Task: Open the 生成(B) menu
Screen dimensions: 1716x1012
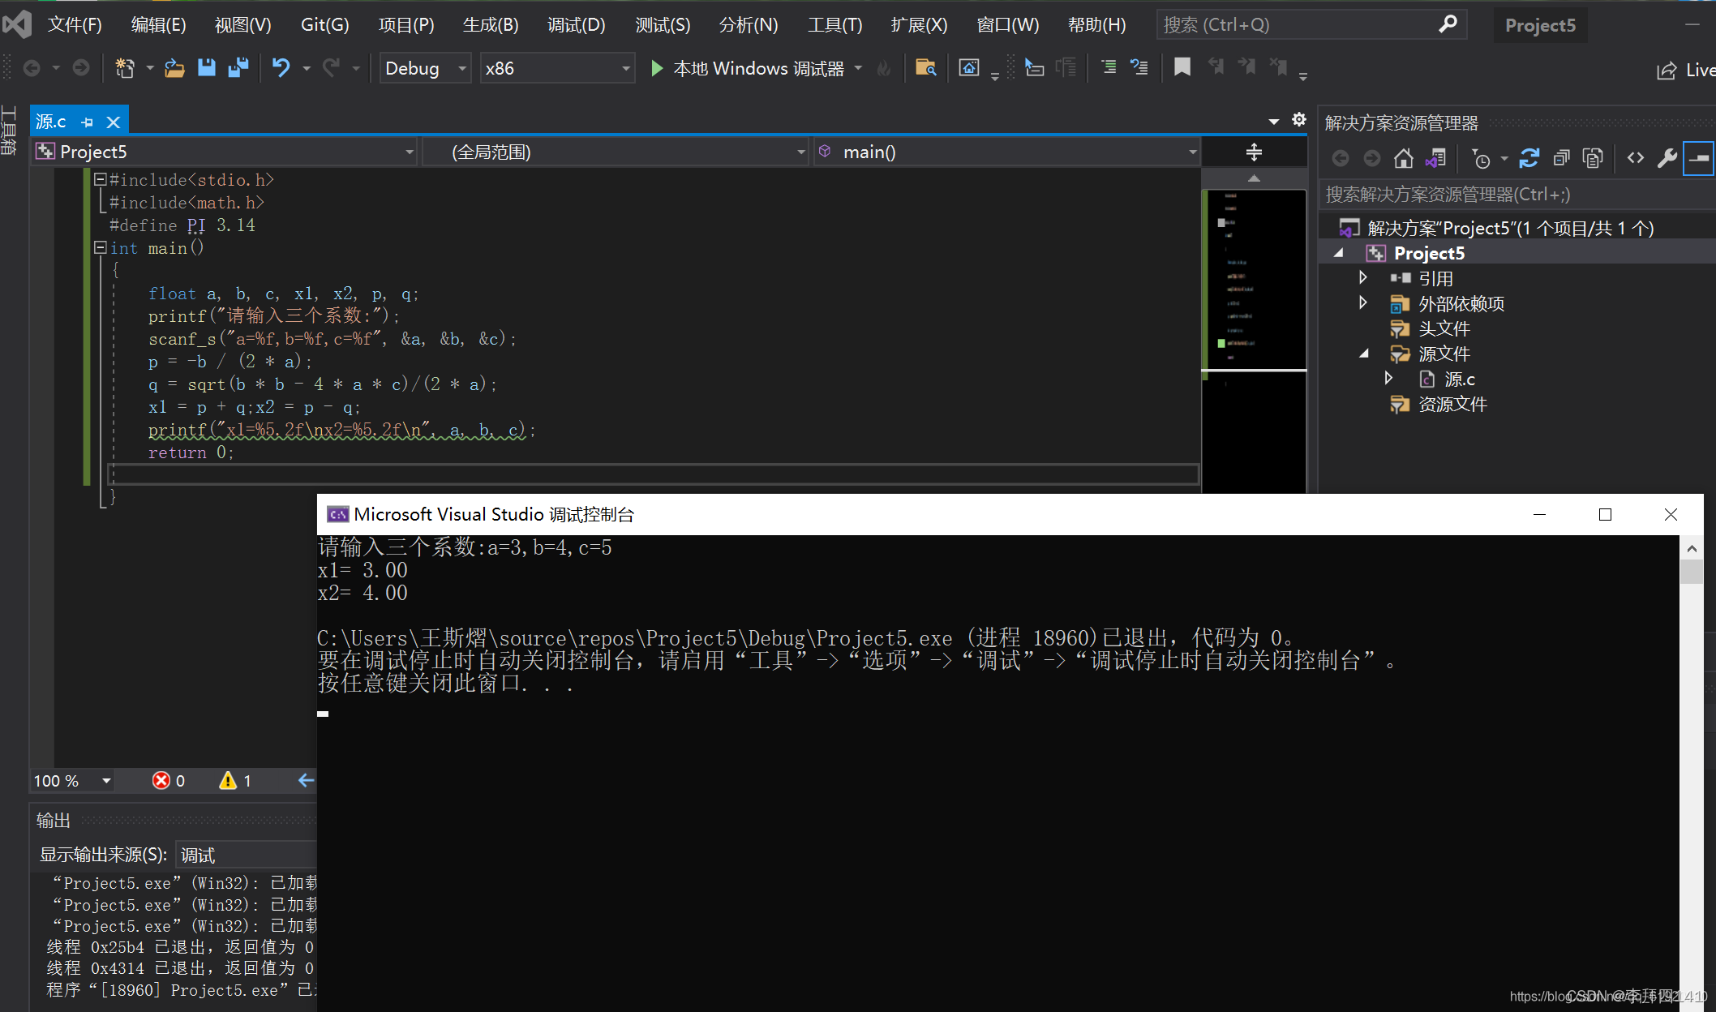Action: point(491,24)
